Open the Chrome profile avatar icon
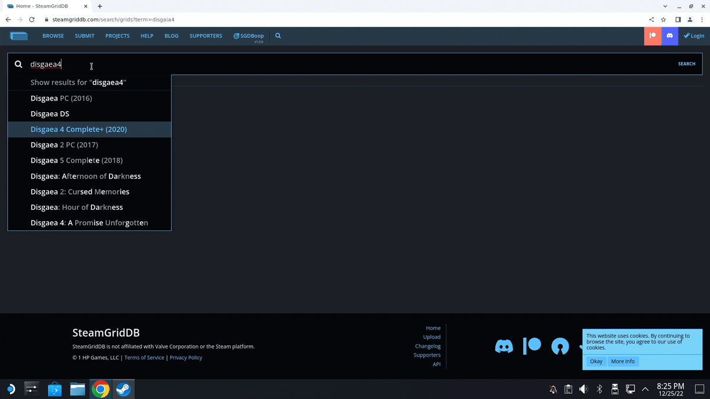This screenshot has width=710, height=399. 689,20
